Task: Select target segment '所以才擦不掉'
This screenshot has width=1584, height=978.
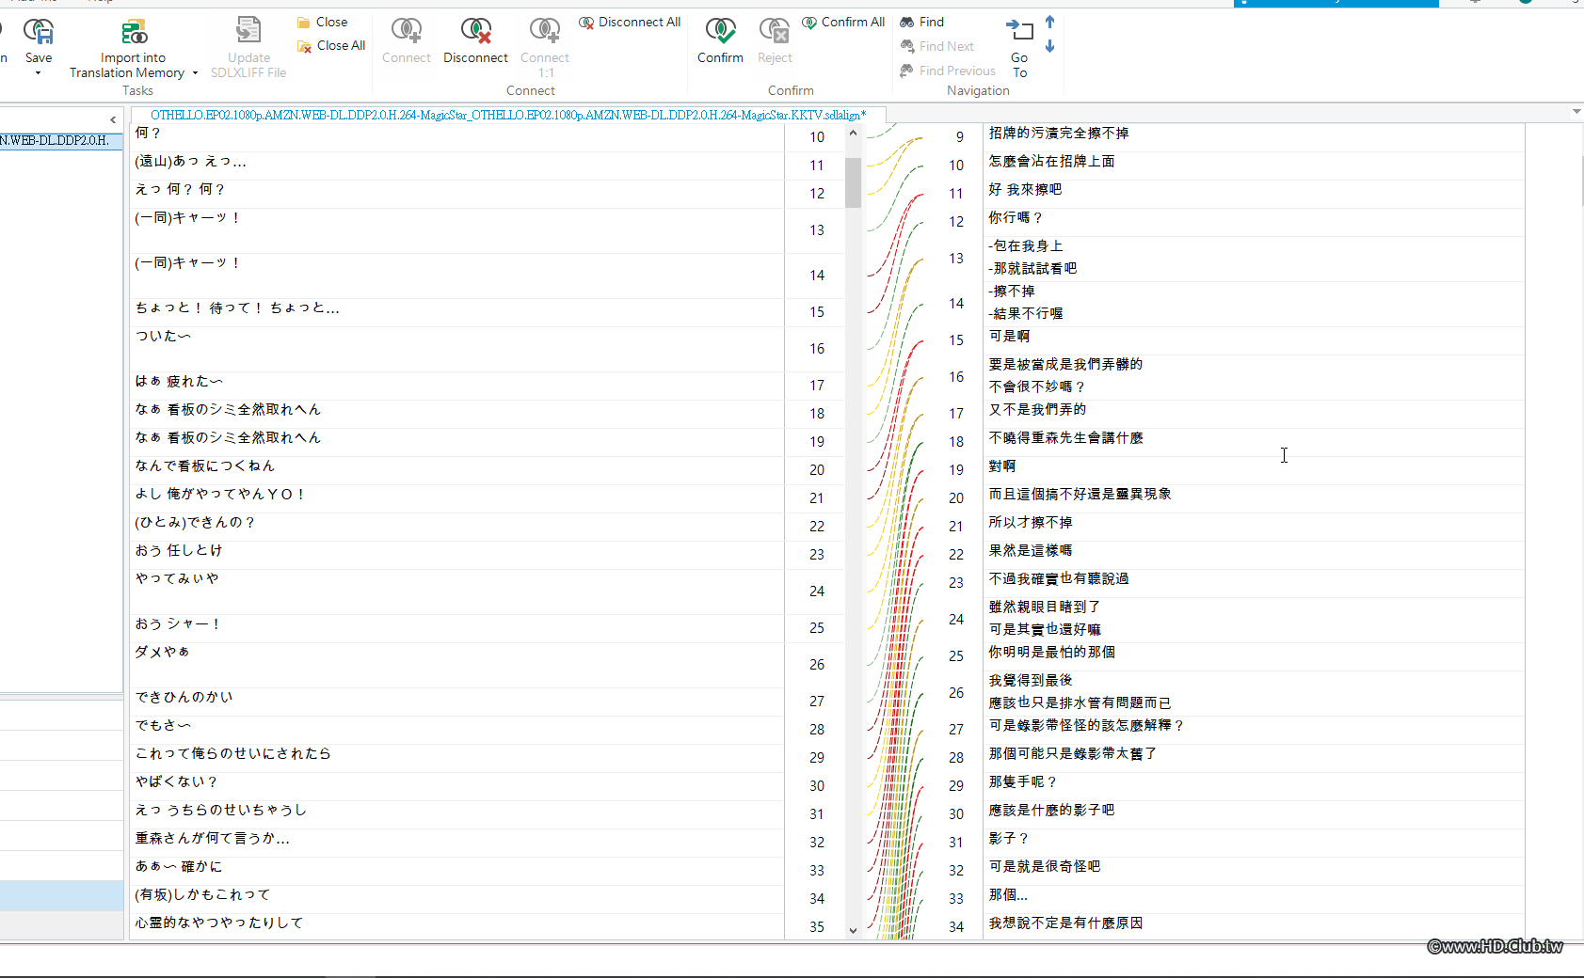Action: pyautogui.click(x=1254, y=527)
